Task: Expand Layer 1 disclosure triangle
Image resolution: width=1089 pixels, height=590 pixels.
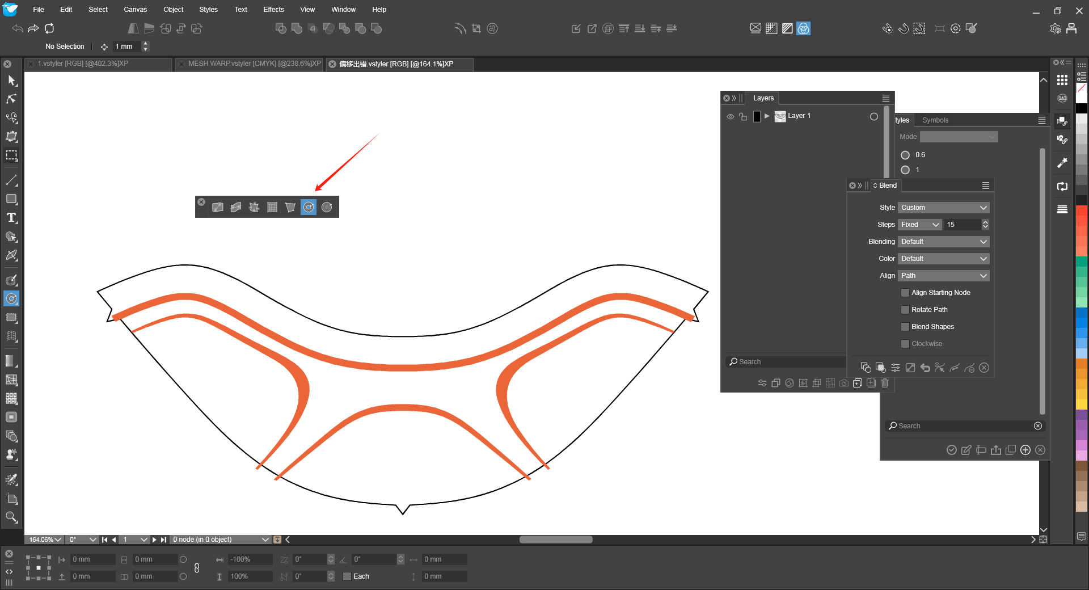Action: pyautogui.click(x=767, y=116)
